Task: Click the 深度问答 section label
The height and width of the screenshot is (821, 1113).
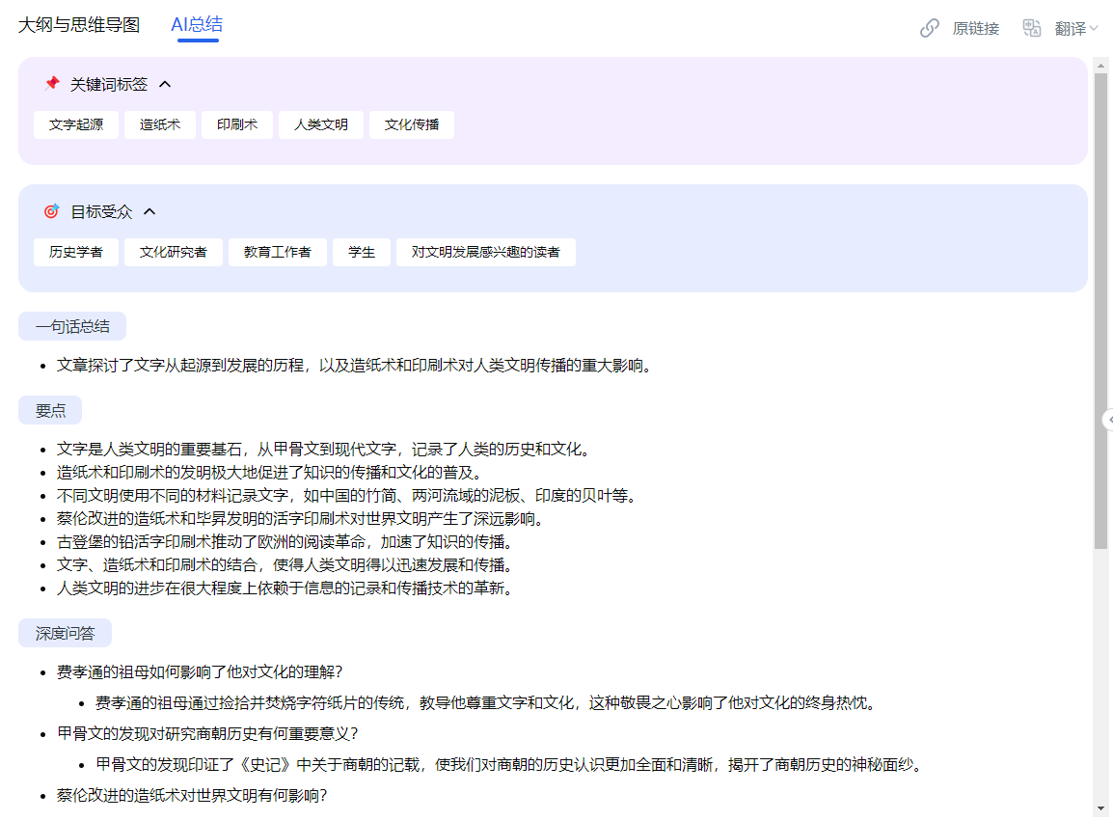Action: (66, 633)
